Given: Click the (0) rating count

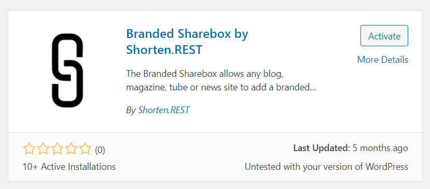Looking at the screenshot, I should [x=100, y=150].
